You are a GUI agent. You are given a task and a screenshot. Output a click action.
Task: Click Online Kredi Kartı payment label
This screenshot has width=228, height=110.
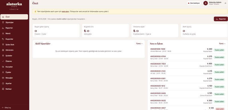pos(206,96)
